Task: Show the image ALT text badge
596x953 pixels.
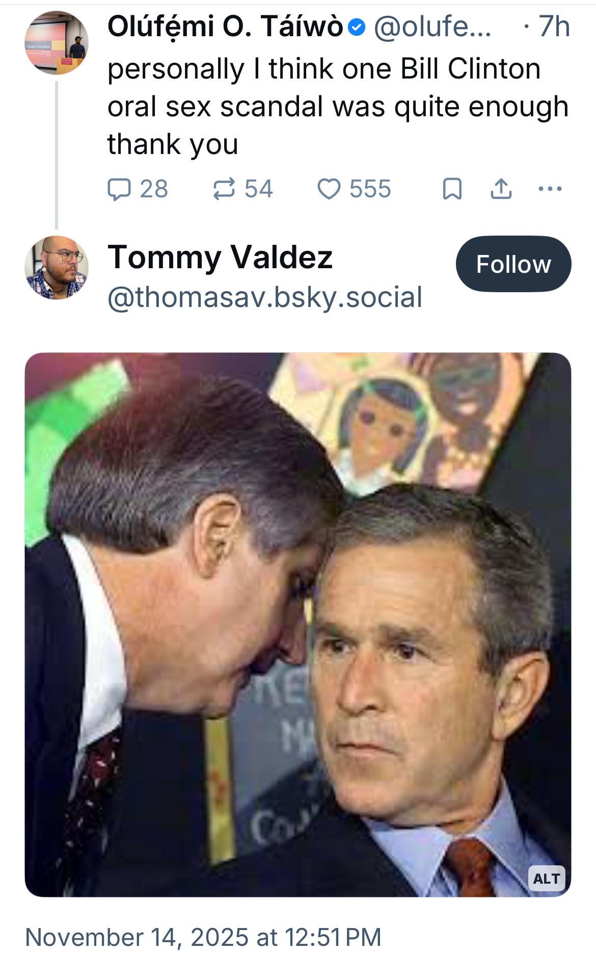Action: point(546,879)
